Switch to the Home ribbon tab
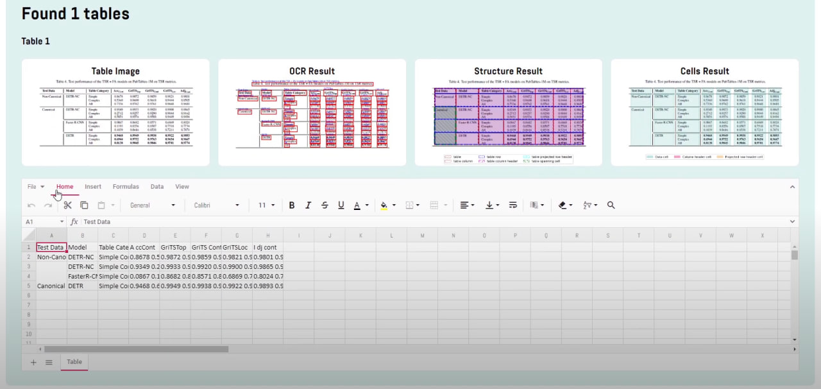This screenshot has height=389, width=821. [x=65, y=187]
